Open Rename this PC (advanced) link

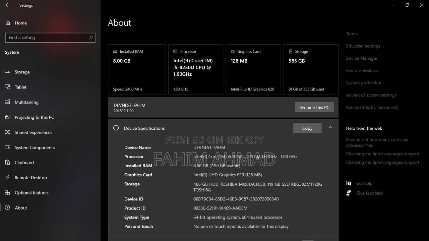372,108
